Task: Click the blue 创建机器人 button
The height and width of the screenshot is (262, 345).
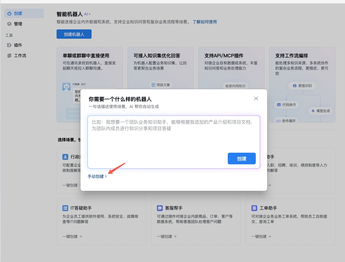Action: pyautogui.click(x=74, y=34)
